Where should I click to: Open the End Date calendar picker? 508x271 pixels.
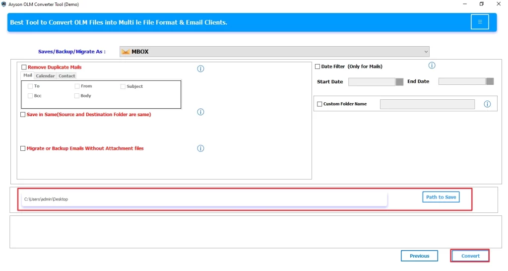[490, 81]
